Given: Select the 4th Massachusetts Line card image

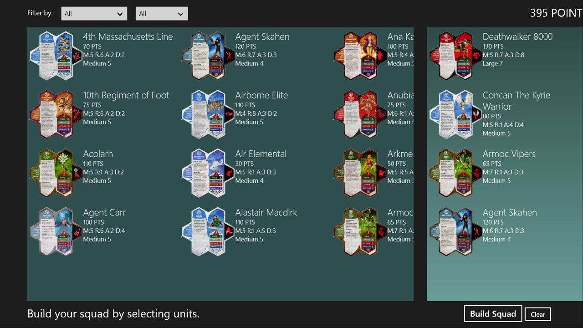Looking at the screenshot, I should tap(56, 56).
